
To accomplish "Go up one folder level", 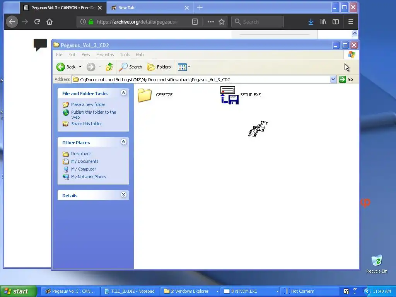I will tap(109, 67).
